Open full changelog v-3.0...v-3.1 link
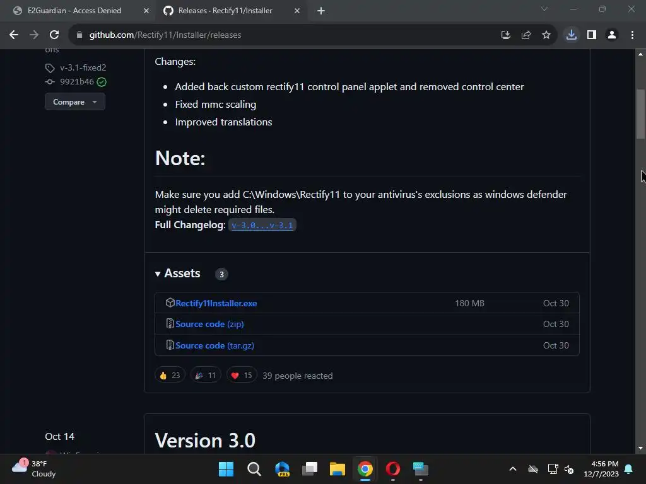Screen dimensions: 646x484 click(262, 225)
